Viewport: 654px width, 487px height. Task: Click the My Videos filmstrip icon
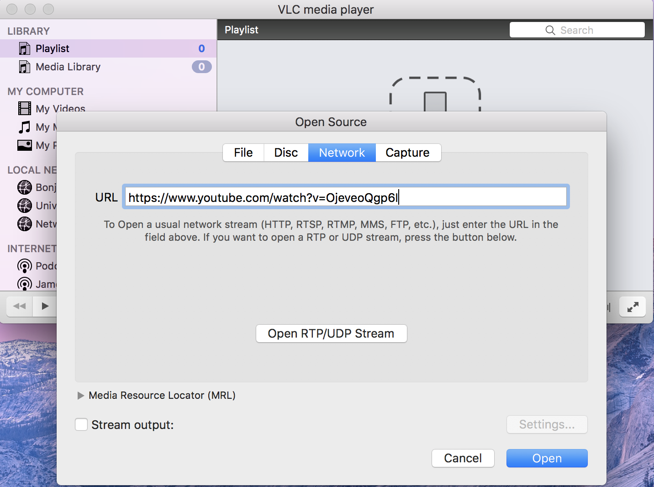(25, 108)
